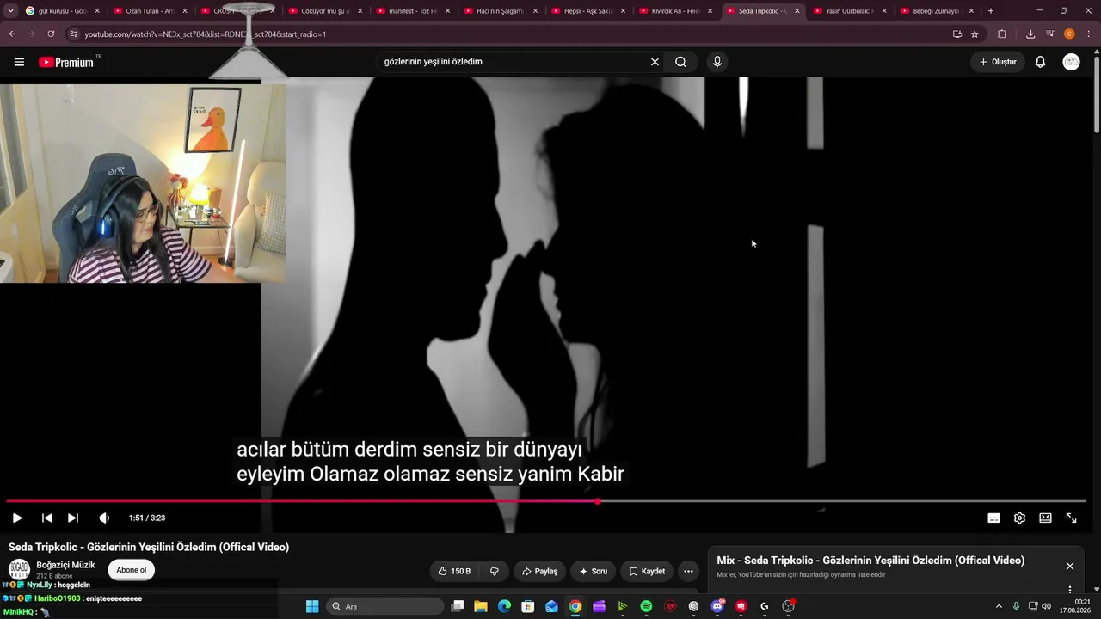This screenshot has width=1101, height=619.
Task: Skip to the next video
Action: point(73,518)
